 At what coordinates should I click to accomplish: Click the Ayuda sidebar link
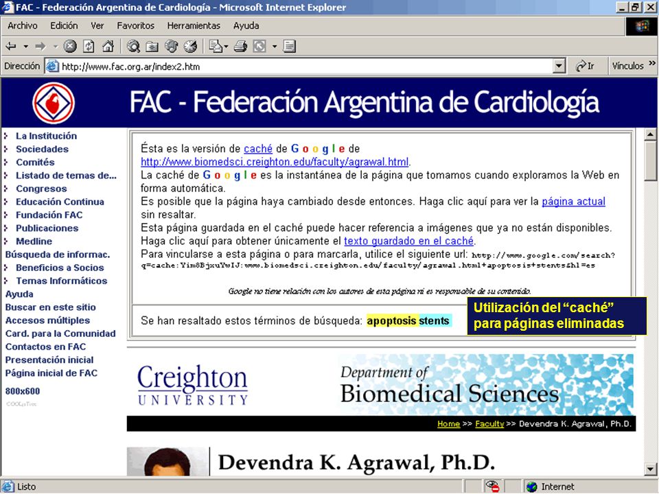pos(19,294)
